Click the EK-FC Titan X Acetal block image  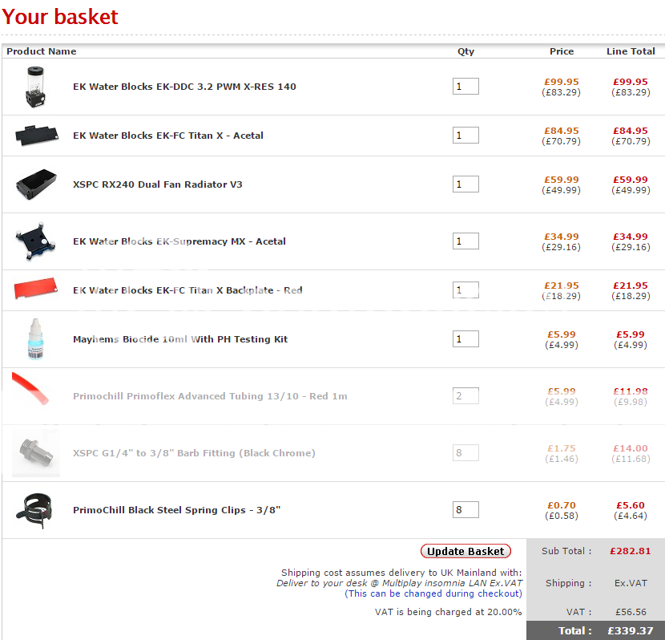click(37, 136)
